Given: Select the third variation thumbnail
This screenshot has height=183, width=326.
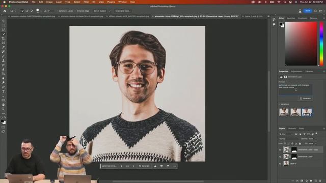Looking at the screenshot, I should coord(307,112).
